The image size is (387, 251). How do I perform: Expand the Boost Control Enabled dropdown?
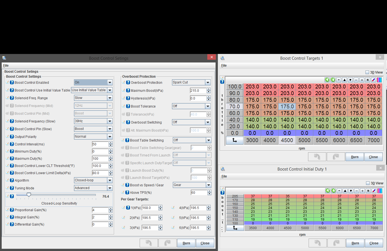click(110, 82)
